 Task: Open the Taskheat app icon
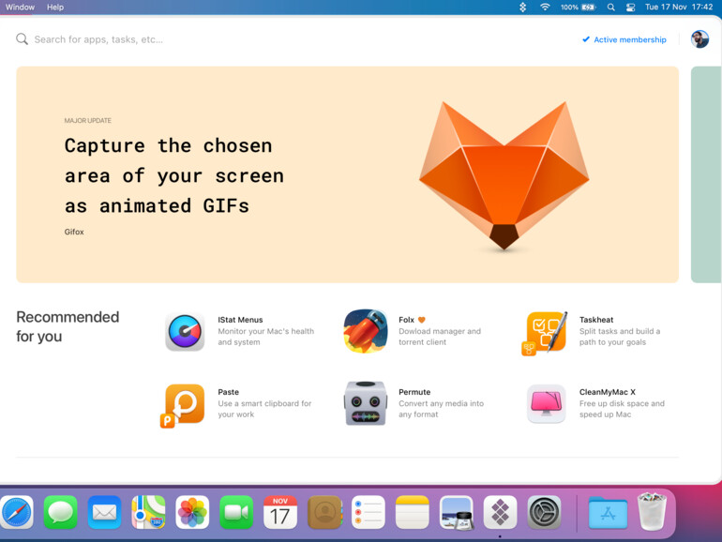pyautogui.click(x=545, y=333)
